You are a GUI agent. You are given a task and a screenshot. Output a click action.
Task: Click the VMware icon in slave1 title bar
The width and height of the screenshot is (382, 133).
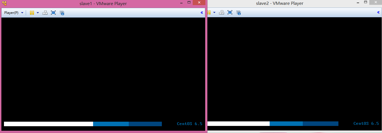click(4, 3)
